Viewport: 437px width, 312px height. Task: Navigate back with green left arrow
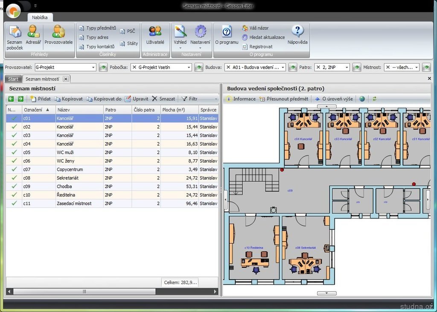[11, 99]
